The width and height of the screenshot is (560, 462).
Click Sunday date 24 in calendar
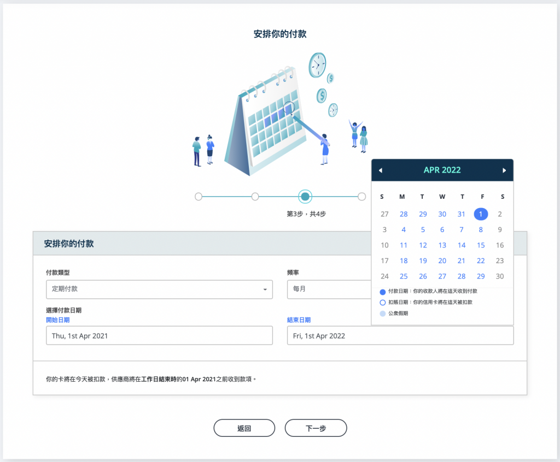click(x=384, y=276)
